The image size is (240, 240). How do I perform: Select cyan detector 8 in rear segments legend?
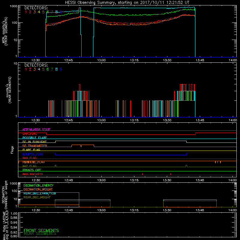[x=56, y=69]
